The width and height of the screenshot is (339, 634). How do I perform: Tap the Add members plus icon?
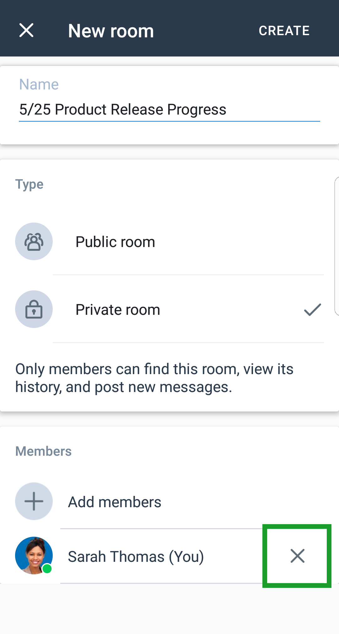click(34, 501)
